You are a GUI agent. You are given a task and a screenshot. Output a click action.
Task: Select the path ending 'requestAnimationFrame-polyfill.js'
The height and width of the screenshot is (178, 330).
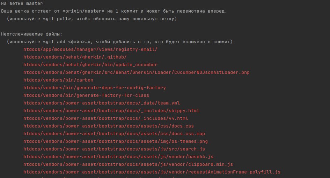point(152,172)
